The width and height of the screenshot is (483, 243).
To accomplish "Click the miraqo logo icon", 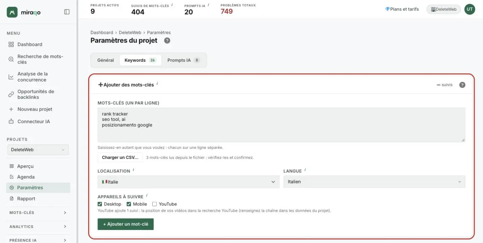I will pyautogui.click(x=12, y=12).
